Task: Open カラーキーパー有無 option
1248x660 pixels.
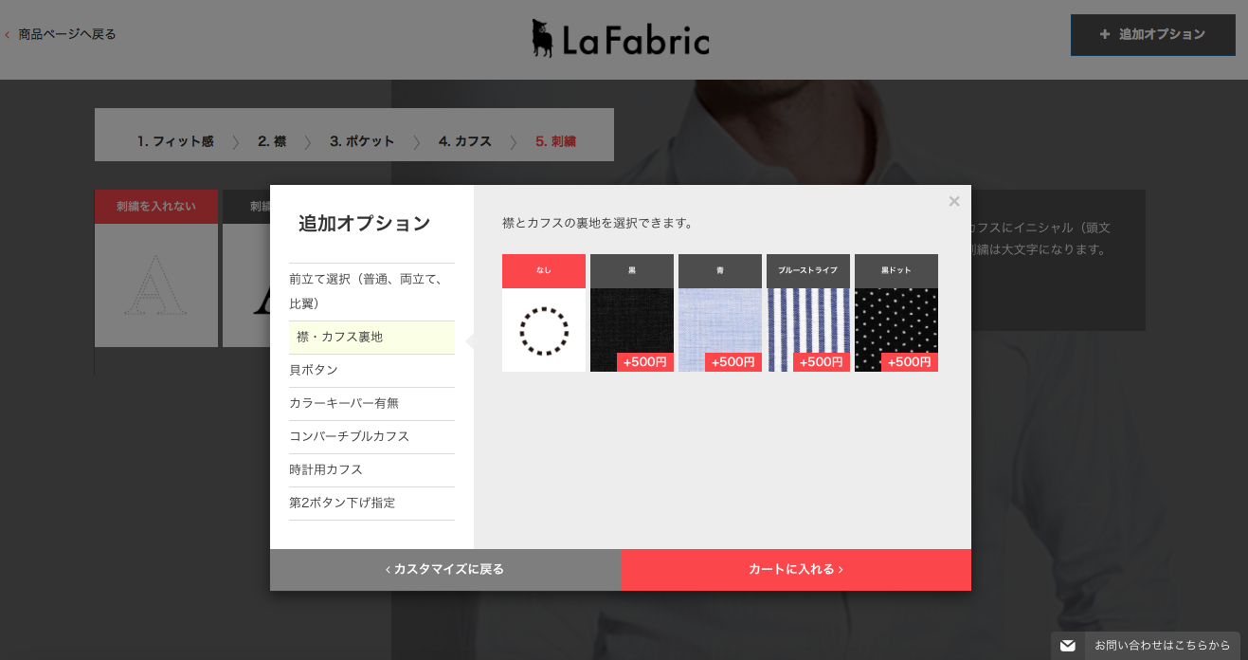Action: [371, 404]
